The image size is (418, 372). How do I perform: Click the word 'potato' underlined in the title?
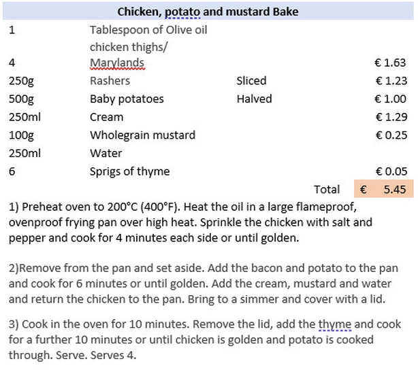pos(182,12)
